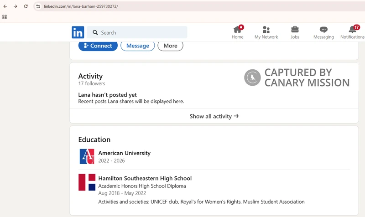The width and height of the screenshot is (365, 217).
Task: Reload the page with the refresh icon
Action: tap(26, 6)
